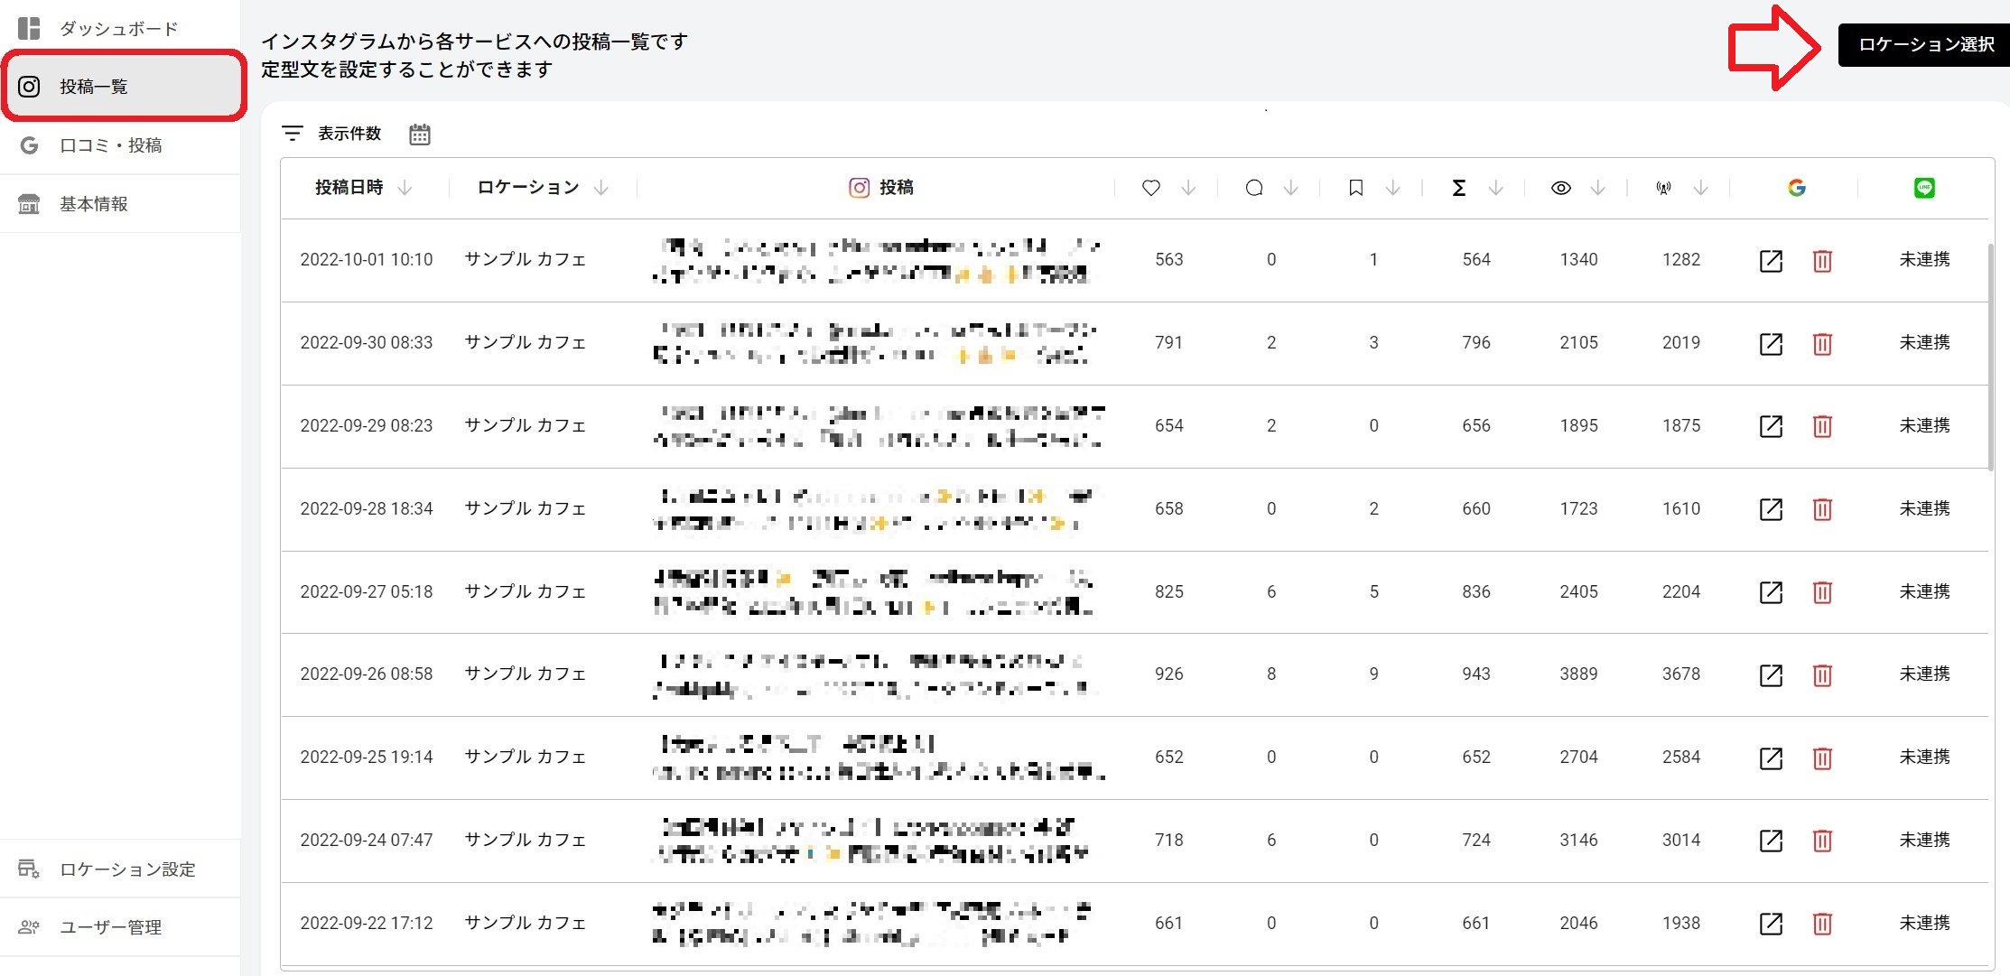
Task: Open ダッシュボード in the sidebar
Action: 118,29
